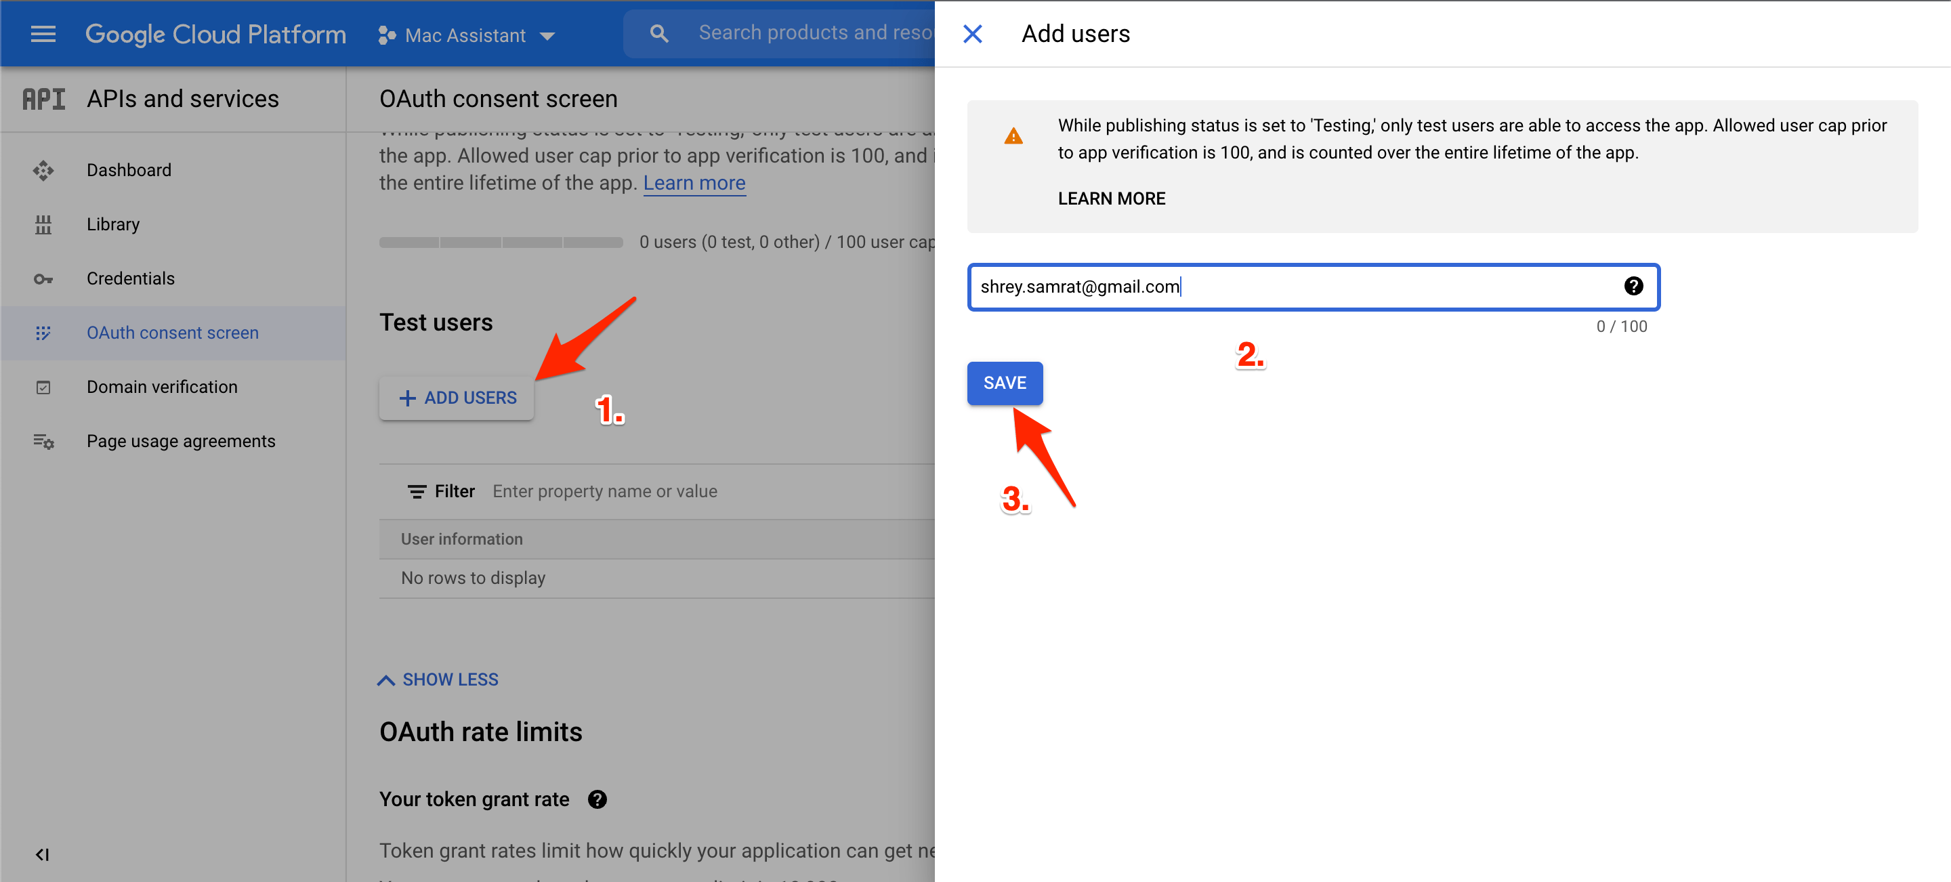Viewport: 1951px width, 882px height.
Task: Click the API icon in sidebar
Action: click(x=43, y=98)
